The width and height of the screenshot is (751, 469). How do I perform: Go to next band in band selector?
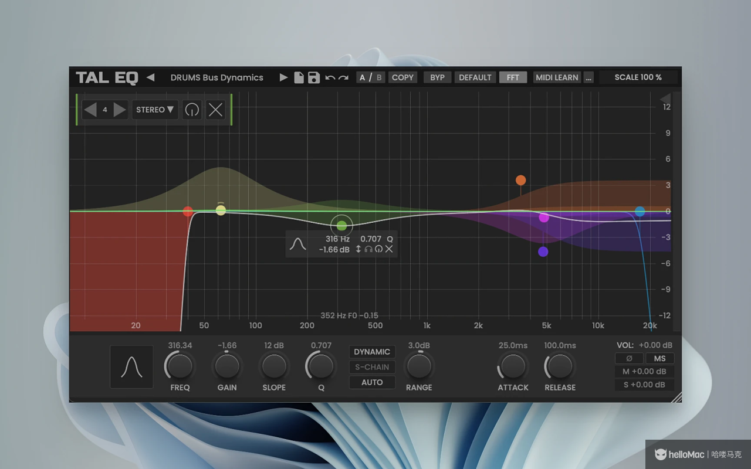(x=120, y=110)
